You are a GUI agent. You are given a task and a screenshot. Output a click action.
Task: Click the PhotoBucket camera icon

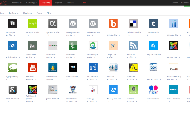[93, 68]
